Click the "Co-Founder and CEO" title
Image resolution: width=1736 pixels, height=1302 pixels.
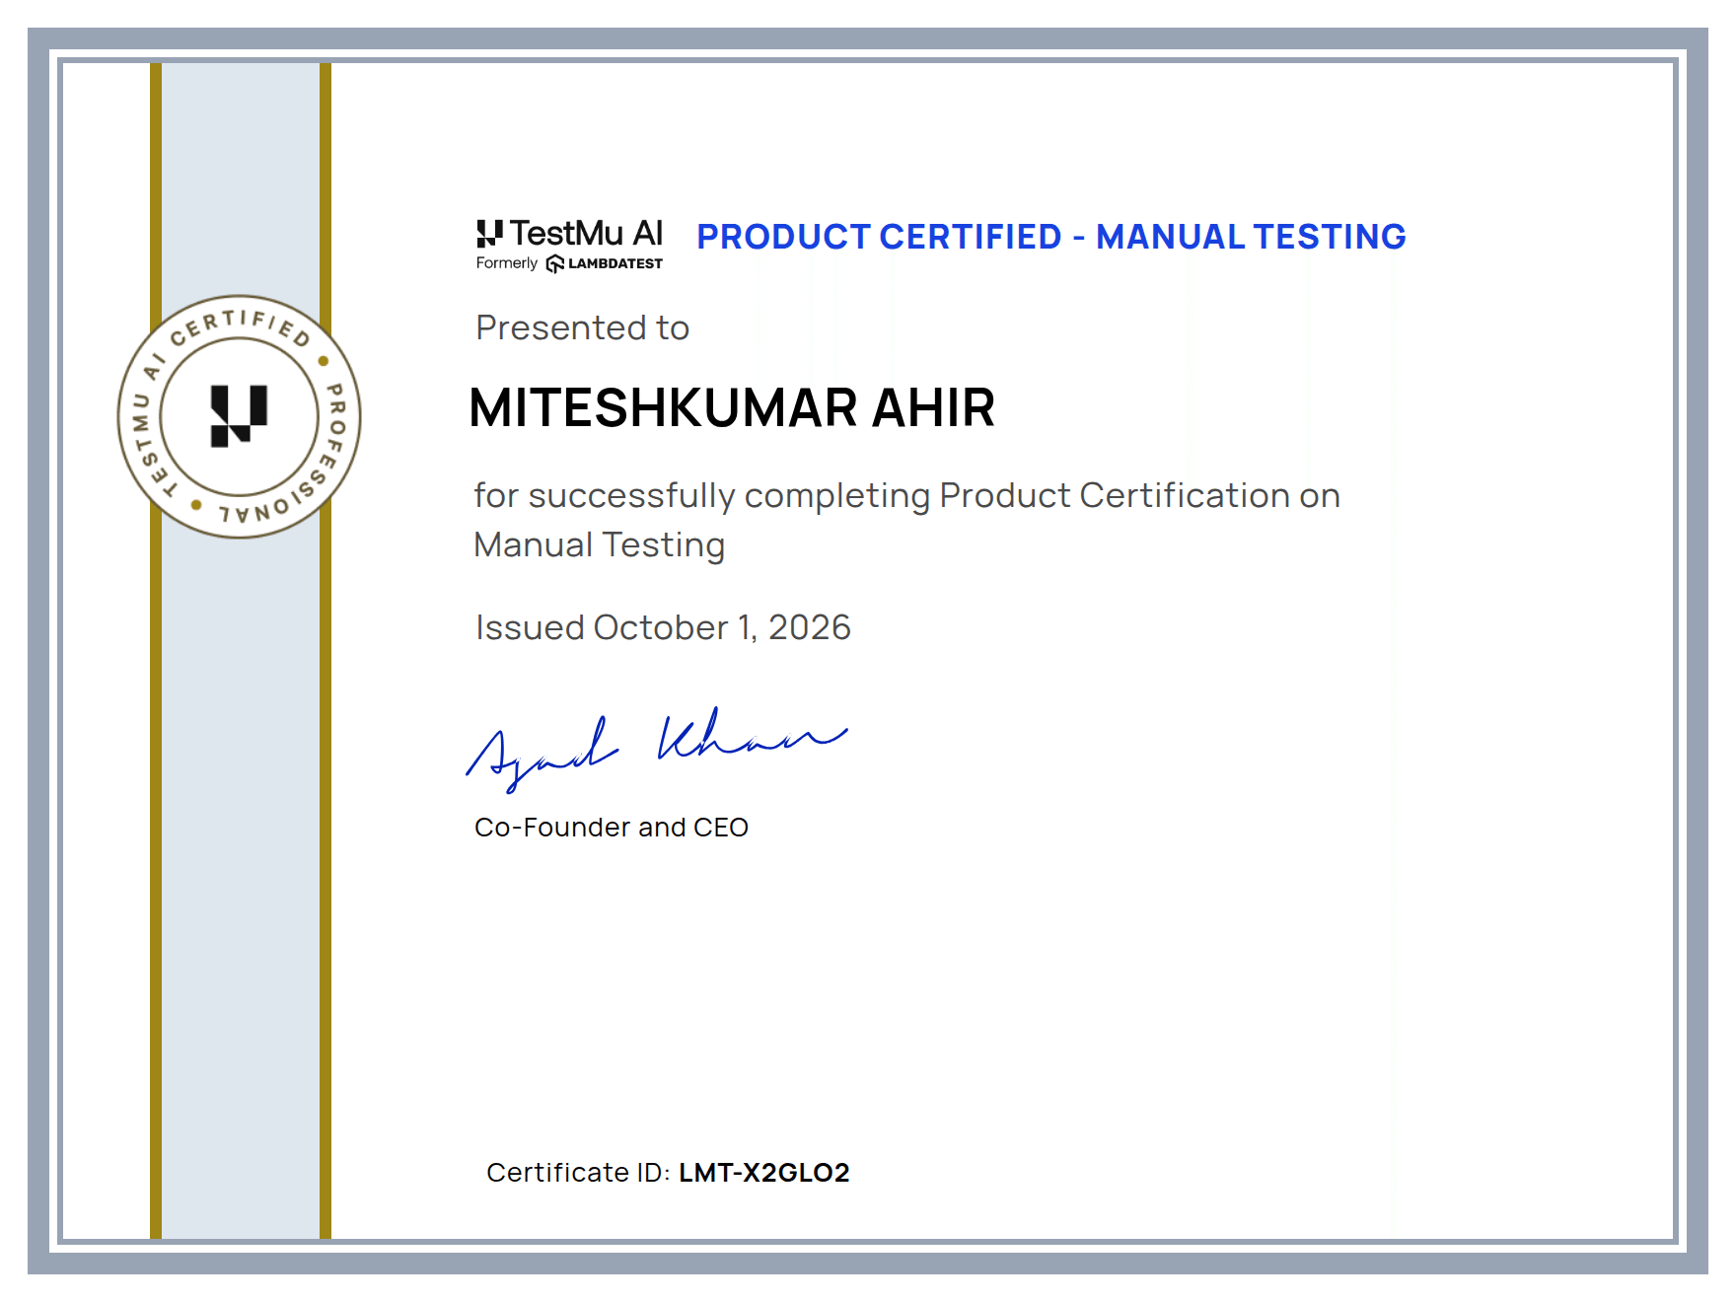pos(612,827)
